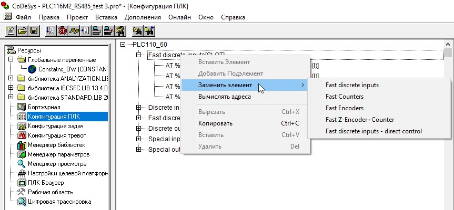This screenshot has height=210, width=454.
Task: Click the footprints Step toolbar icon
Action: click(x=74, y=31)
